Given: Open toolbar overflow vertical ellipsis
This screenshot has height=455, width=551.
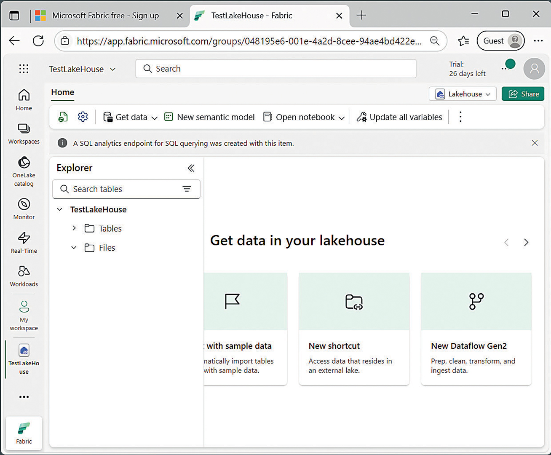Looking at the screenshot, I should (460, 117).
